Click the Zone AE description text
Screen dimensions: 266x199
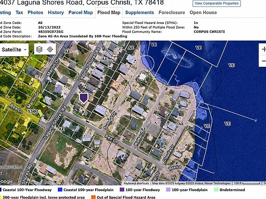pos(83,36)
